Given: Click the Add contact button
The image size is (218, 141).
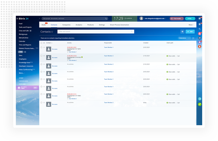Looking at the screenshot, I should tap(190, 32).
